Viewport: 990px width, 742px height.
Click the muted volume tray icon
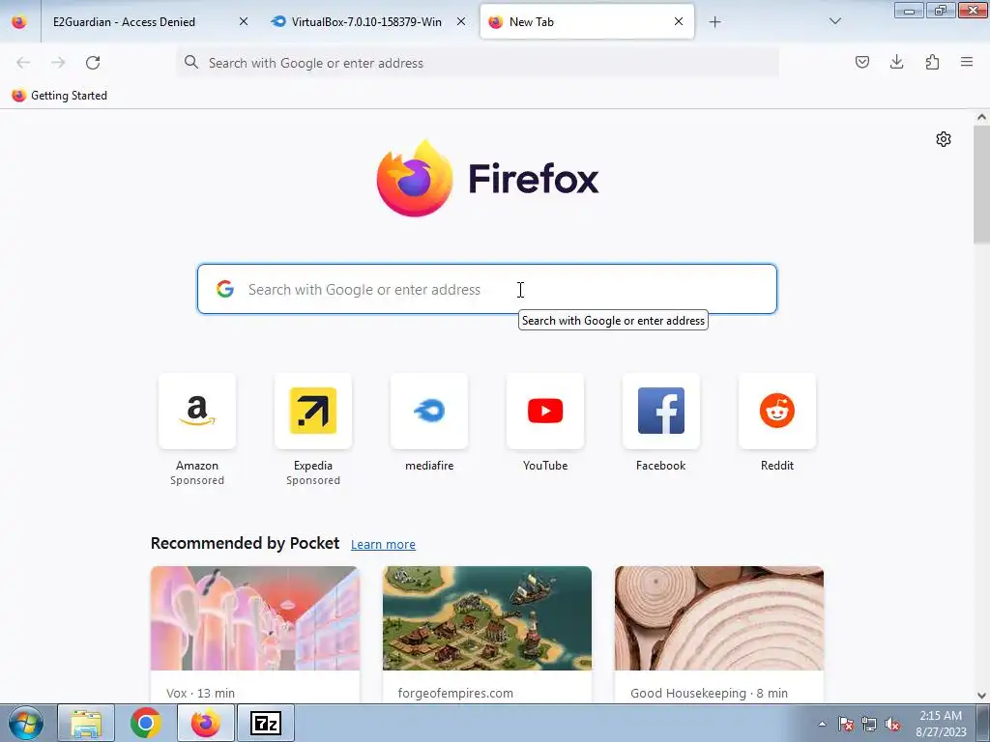point(892,724)
